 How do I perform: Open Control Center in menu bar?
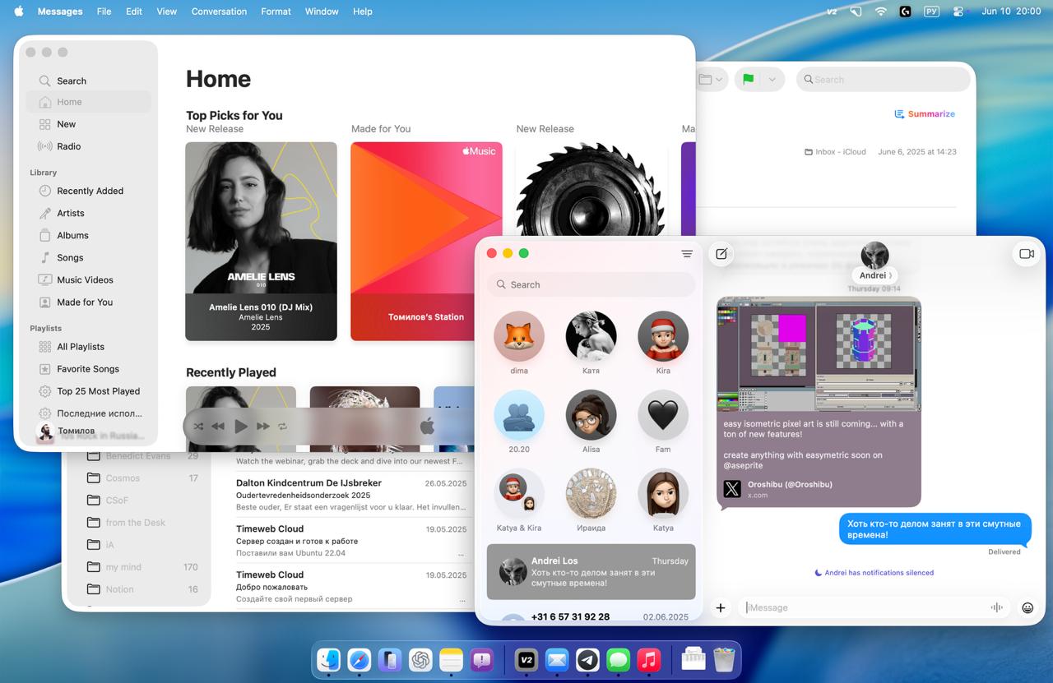[x=958, y=12]
